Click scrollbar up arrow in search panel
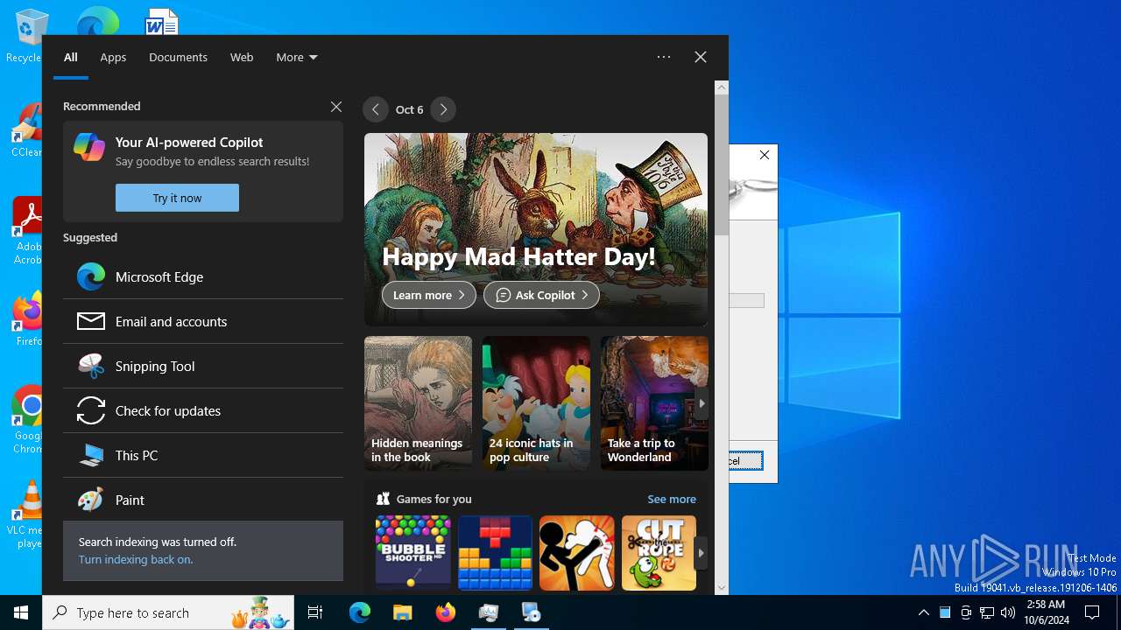Screen dimensions: 1121x630 point(722,87)
